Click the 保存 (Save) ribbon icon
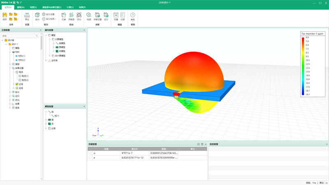This screenshot has width=329, height=185. coord(5,15)
